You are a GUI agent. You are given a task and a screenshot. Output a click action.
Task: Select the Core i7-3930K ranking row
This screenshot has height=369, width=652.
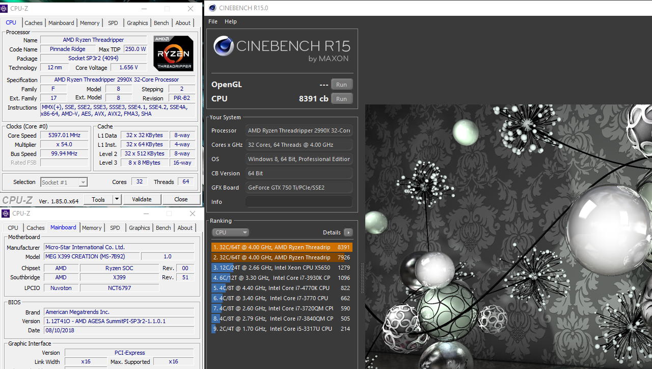(x=282, y=278)
